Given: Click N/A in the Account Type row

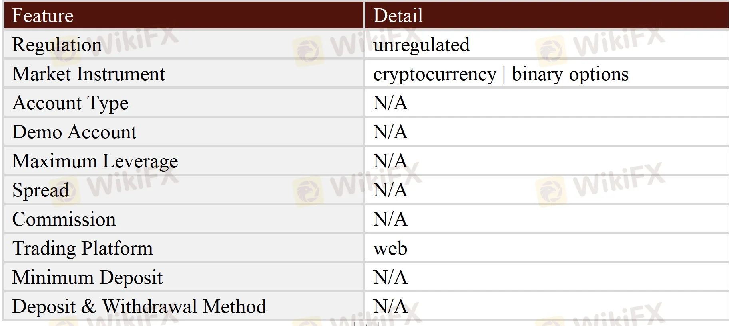Looking at the screenshot, I should pos(390,103).
